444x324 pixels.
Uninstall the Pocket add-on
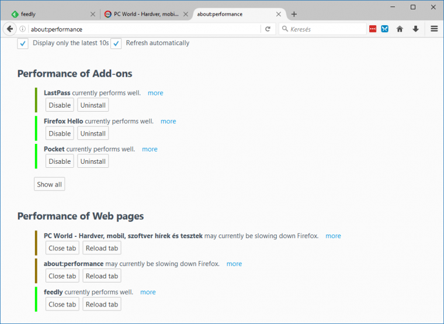tap(93, 161)
